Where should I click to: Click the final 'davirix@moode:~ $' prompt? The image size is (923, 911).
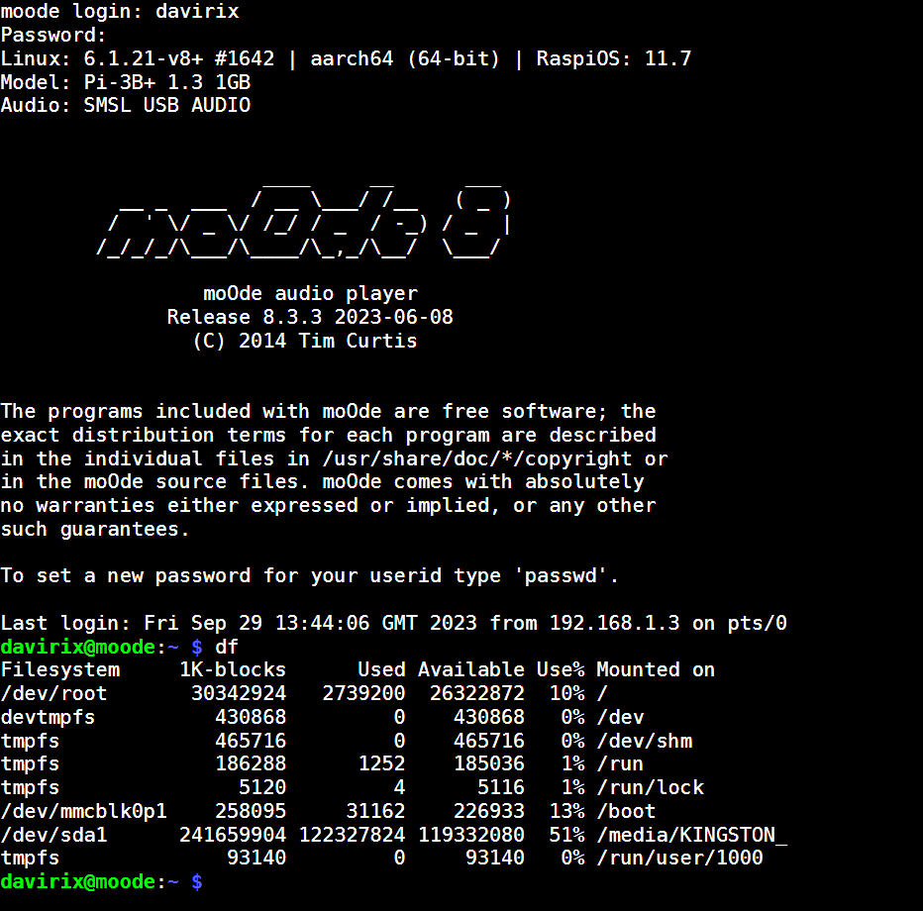click(101, 881)
